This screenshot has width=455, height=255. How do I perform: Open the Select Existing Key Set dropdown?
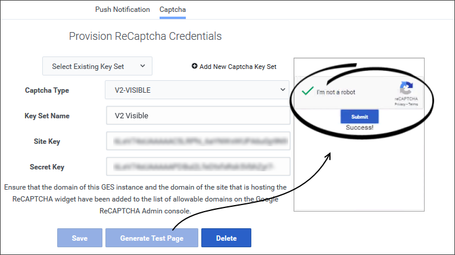click(x=98, y=67)
